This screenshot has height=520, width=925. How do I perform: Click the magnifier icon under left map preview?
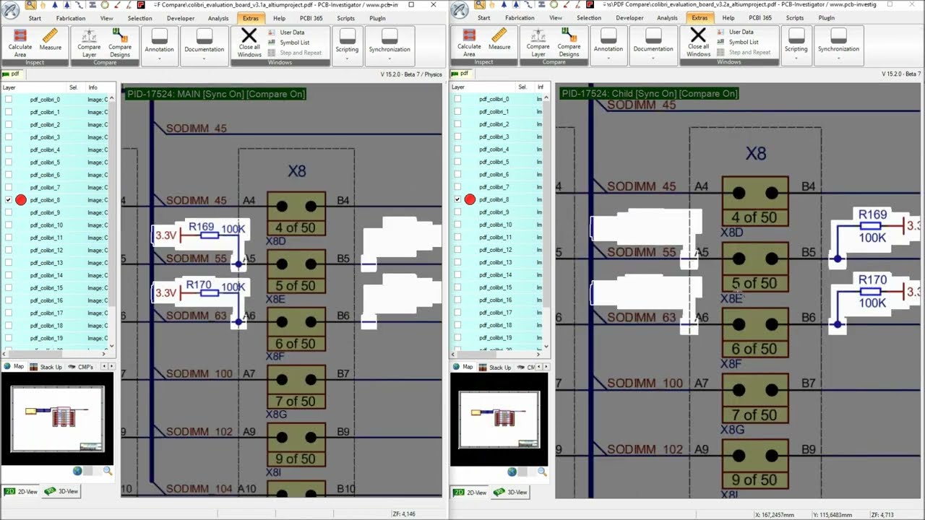[x=108, y=471]
